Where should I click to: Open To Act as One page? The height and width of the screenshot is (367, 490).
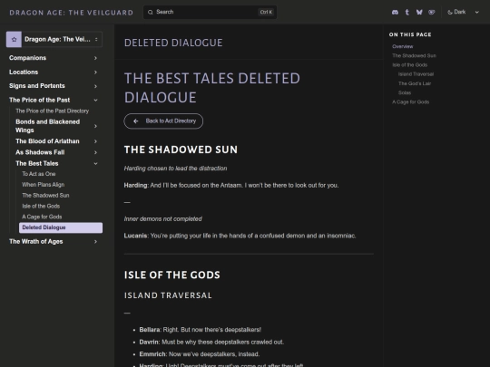tap(39, 174)
